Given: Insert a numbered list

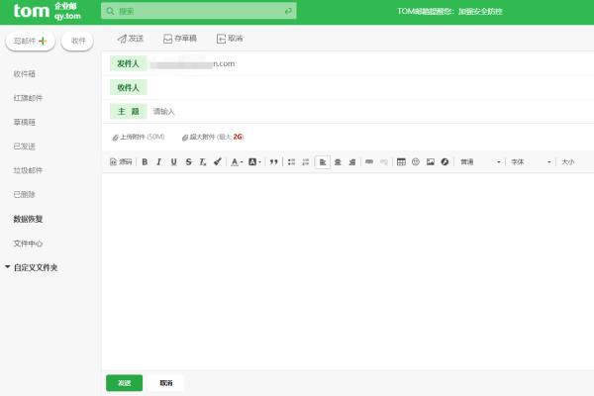Looking at the screenshot, I should (x=306, y=162).
